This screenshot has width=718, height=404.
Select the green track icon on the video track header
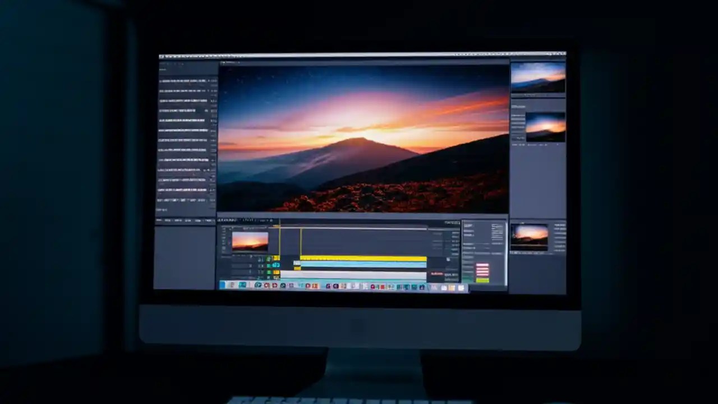pyautogui.click(x=268, y=259)
